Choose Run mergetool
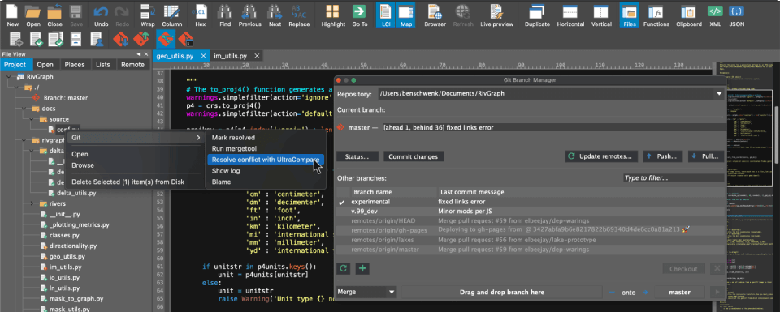Screen dimensions: 780x312 [234, 148]
